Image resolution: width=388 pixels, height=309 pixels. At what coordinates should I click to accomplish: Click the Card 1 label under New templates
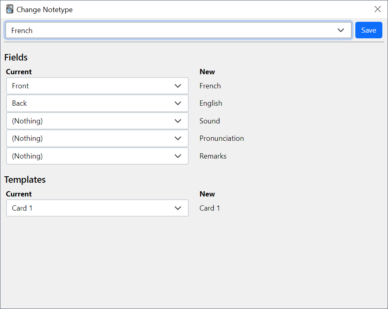pos(210,208)
